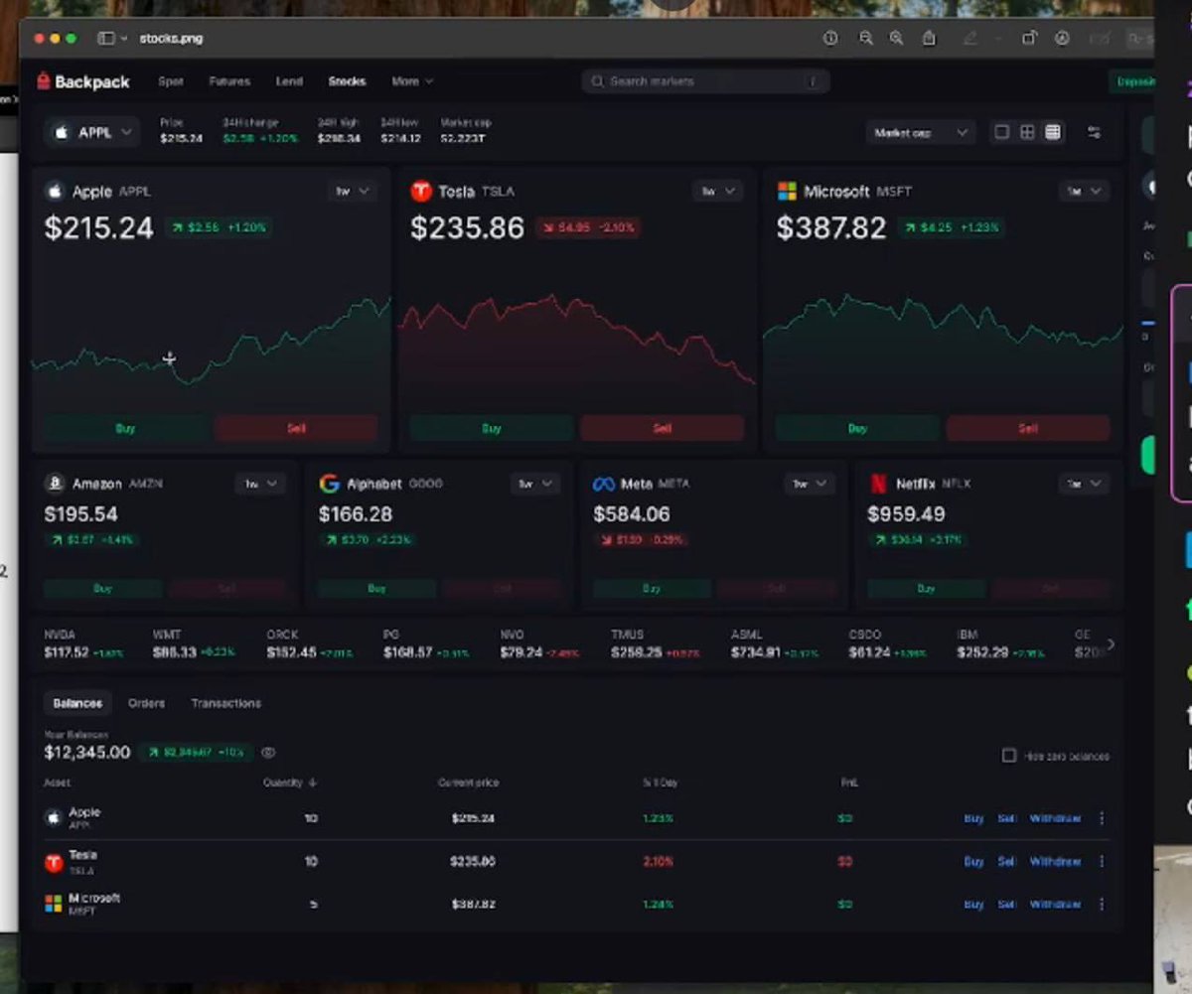1192x994 pixels.
Task: Click the Microsoft logo in the Microsoft card
Action: click(787, 191)
